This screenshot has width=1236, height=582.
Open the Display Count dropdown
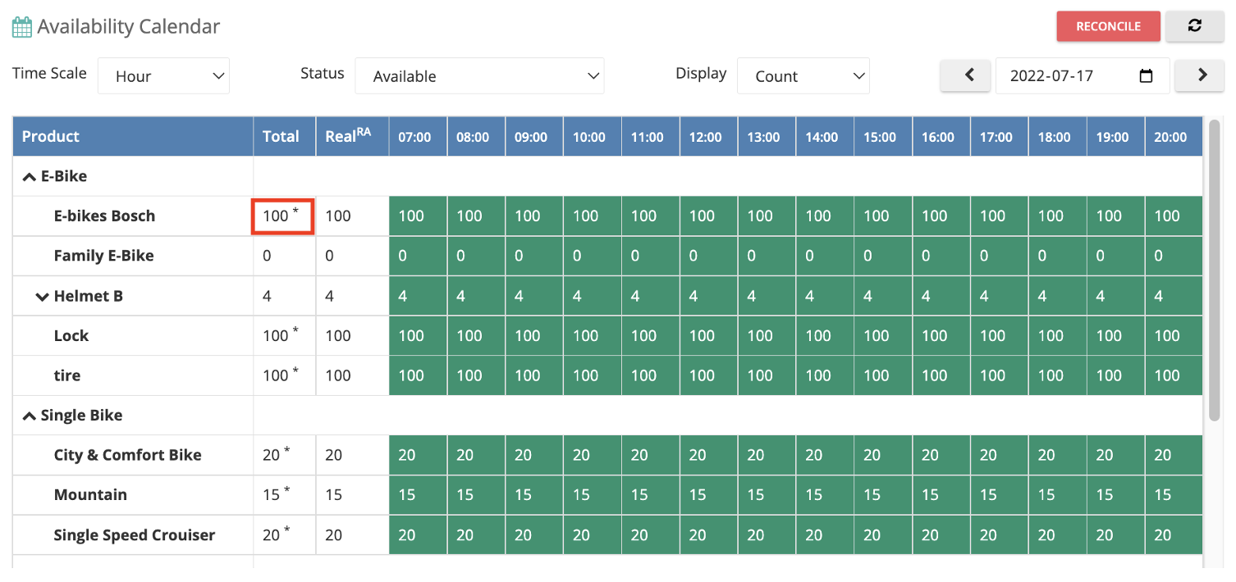tap(803, 76)
